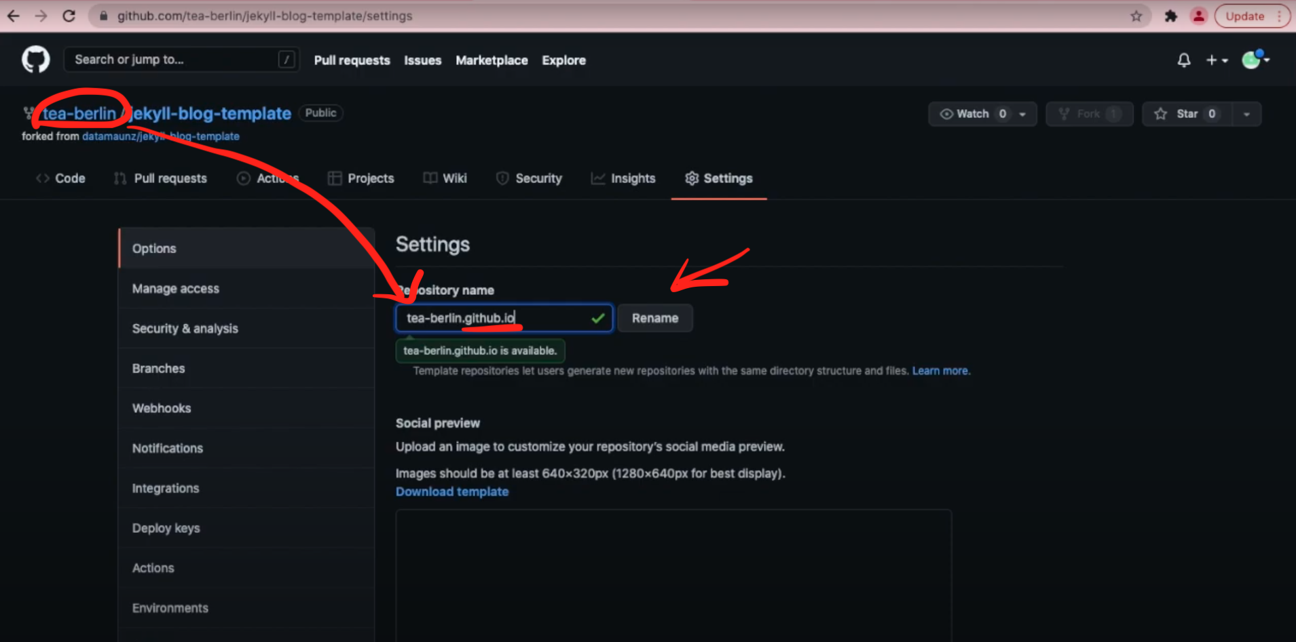1296x642 pixels.
Task: Bookmark page with star icon in address bar
Action: [x=1136, y=16]
